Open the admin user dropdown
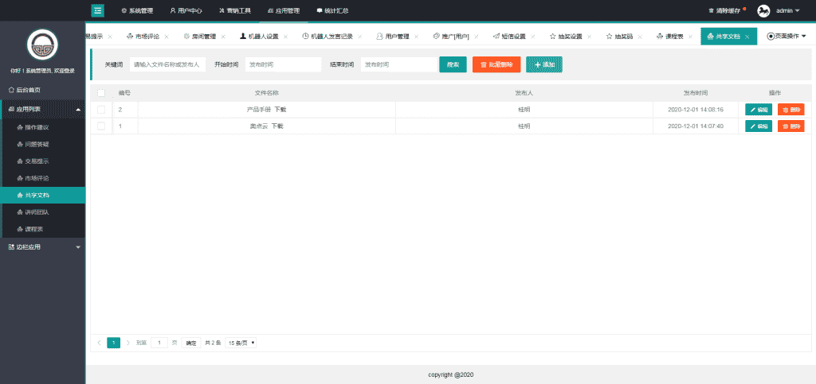The width and height of the screenshot is (816, 384). coord(787,11)
